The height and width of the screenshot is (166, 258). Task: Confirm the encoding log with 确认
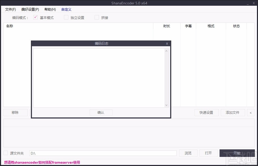(x=101, y=112)
